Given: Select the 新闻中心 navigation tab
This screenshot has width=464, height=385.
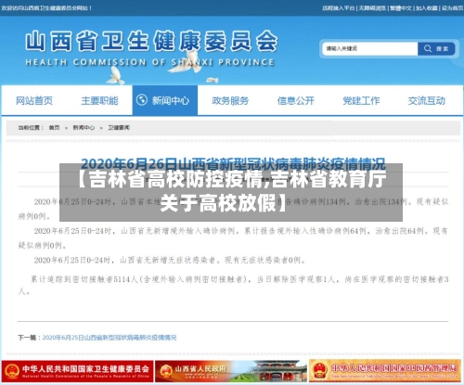Looking at the screenshot, I should tap(165, 100).
